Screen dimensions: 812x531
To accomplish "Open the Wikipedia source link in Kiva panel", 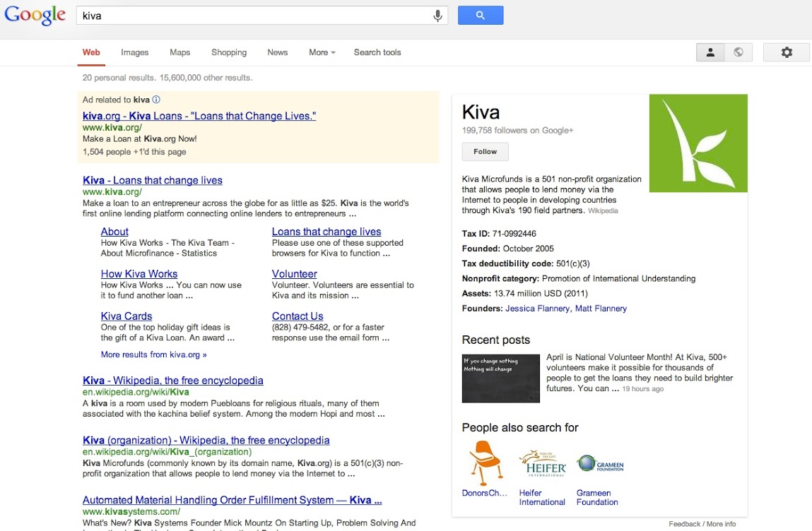I will click(x=603, y=211).
